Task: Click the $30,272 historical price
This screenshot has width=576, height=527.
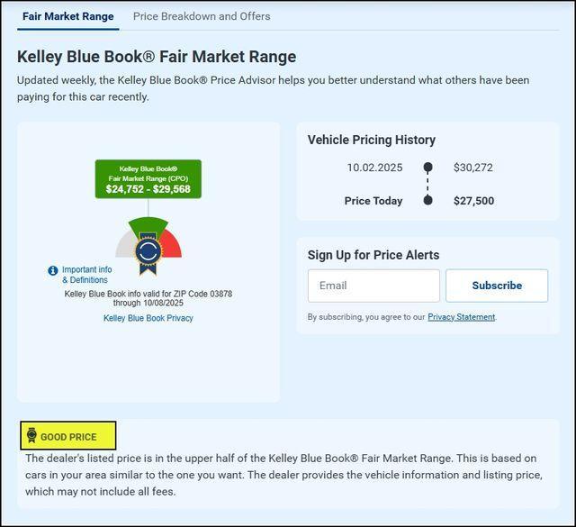Action: 473,168
